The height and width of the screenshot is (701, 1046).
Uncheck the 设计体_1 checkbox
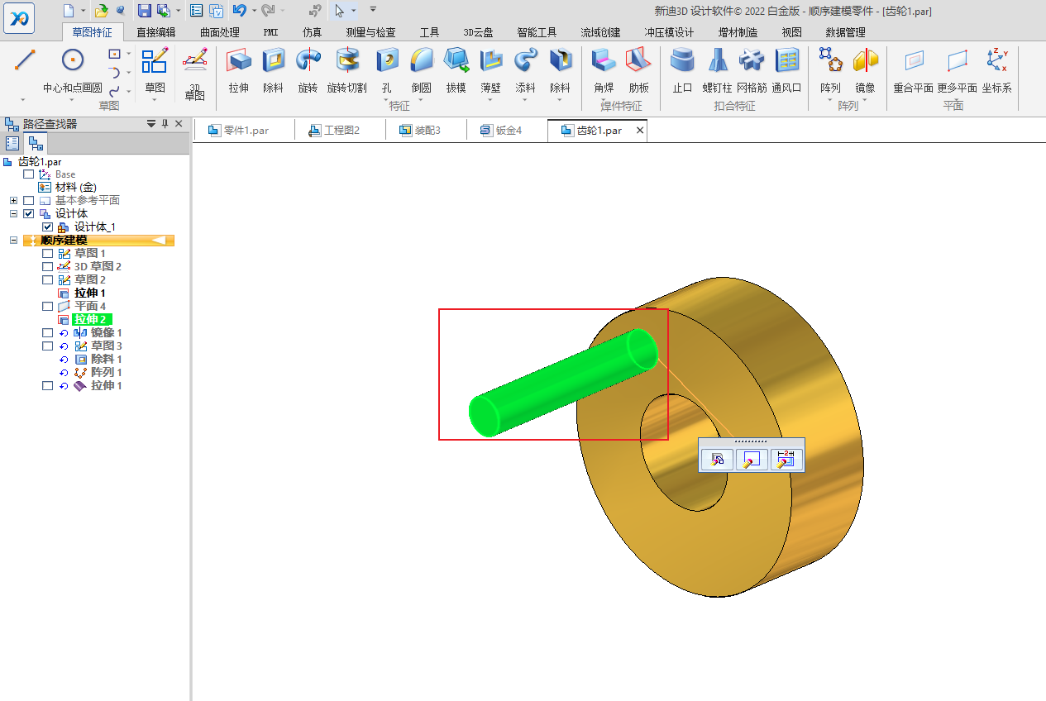pyautogui.click(x=47, y=227)
